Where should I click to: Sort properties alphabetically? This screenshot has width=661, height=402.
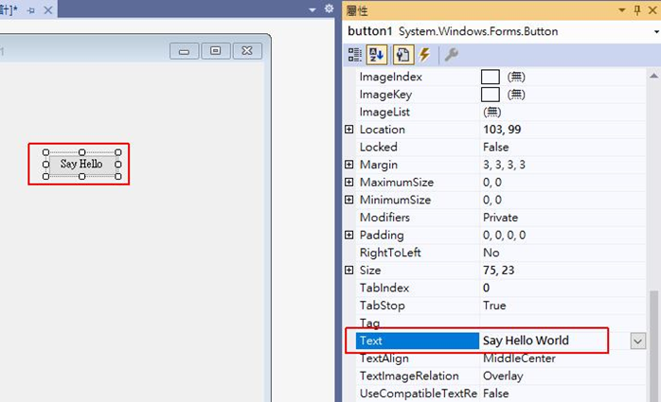coord(376,55)
